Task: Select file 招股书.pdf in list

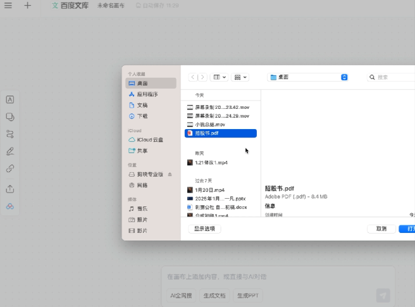Action: coord(221,133)
